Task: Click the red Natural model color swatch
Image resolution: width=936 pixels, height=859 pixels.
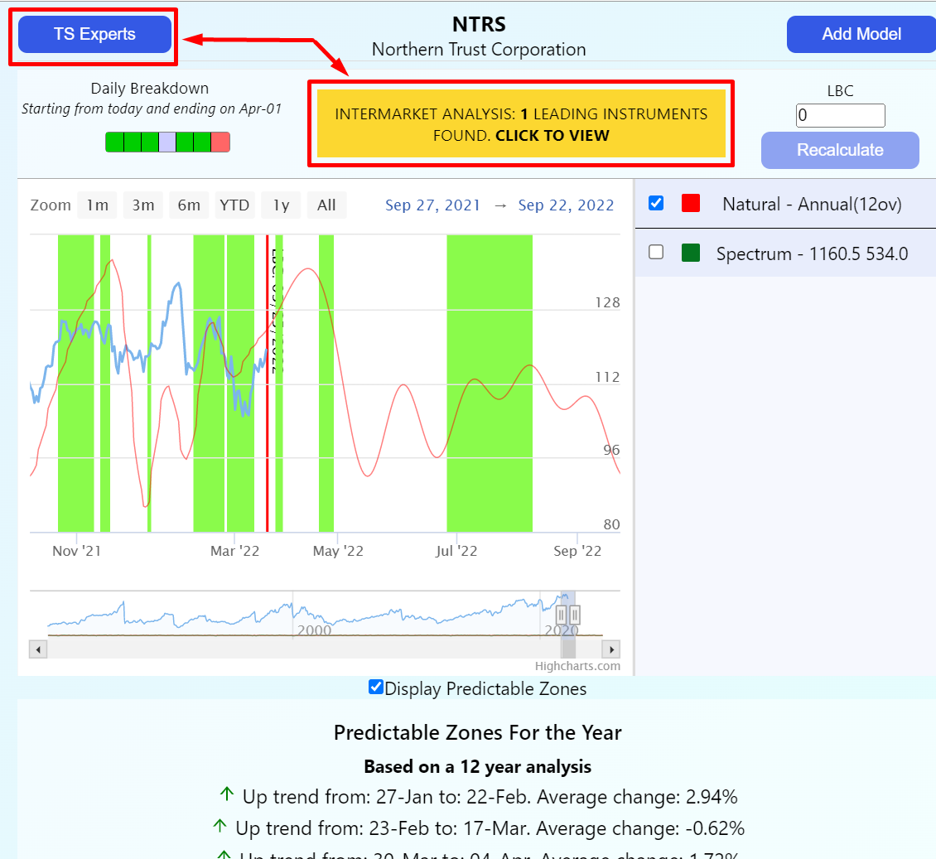Action: coord(691,203)
